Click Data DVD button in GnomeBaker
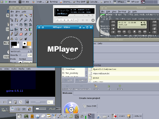 tap(90, 106)
